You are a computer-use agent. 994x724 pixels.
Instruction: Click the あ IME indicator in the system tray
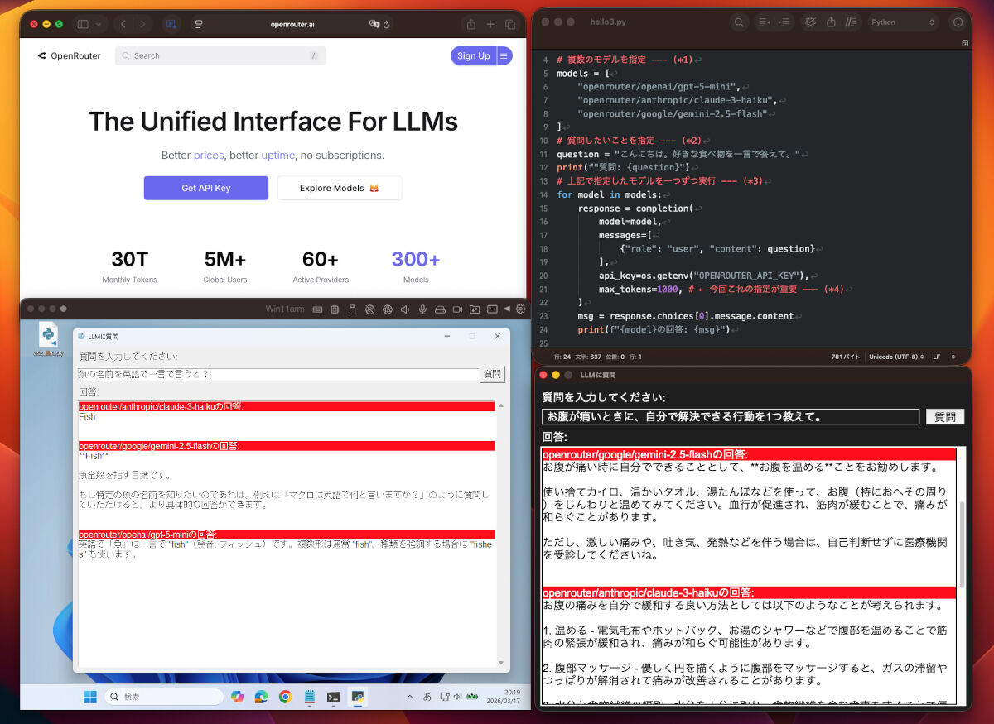[x=426, y=697]
